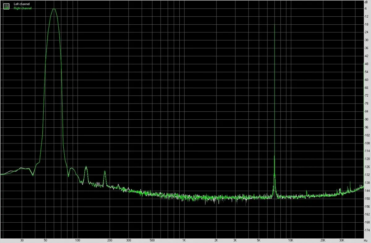Viewport: 371px width, 243px height.
Task: Click the -24 dB scale label
Action: point(367,32)
